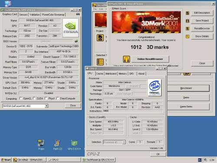Switch to the Cache tab in CPU-Z

100,74
